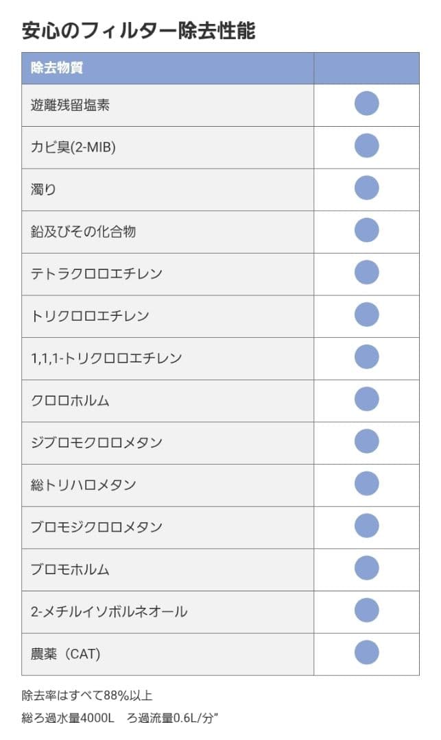The height and width of the screenshot is (740, 441).
Task: Click the ブロモジクロロメタン label
Action: point(97,526)
